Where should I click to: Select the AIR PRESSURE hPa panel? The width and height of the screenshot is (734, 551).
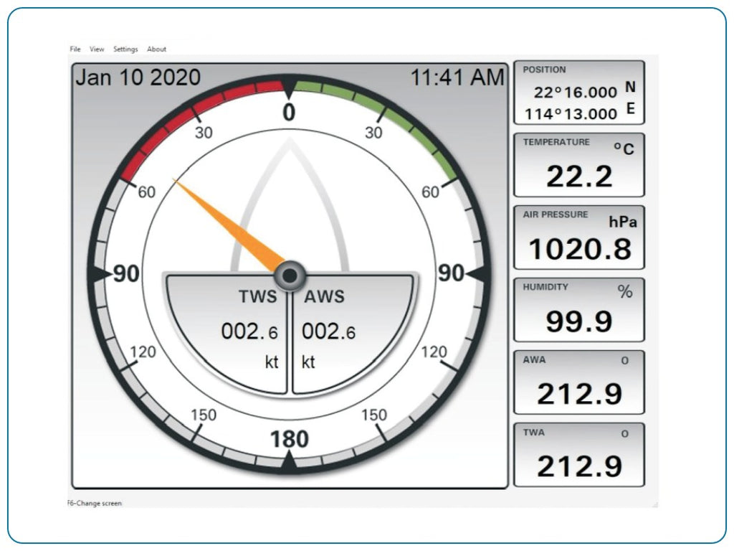pos(577,238)
